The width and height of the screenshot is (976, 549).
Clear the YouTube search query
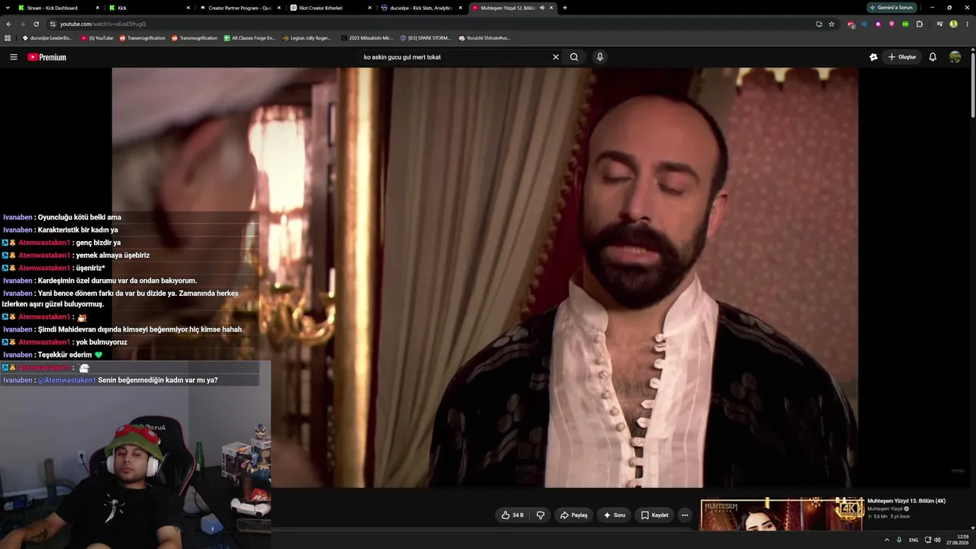click(556, 57)
